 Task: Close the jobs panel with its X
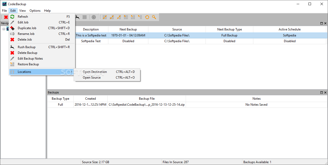point(325,23)
